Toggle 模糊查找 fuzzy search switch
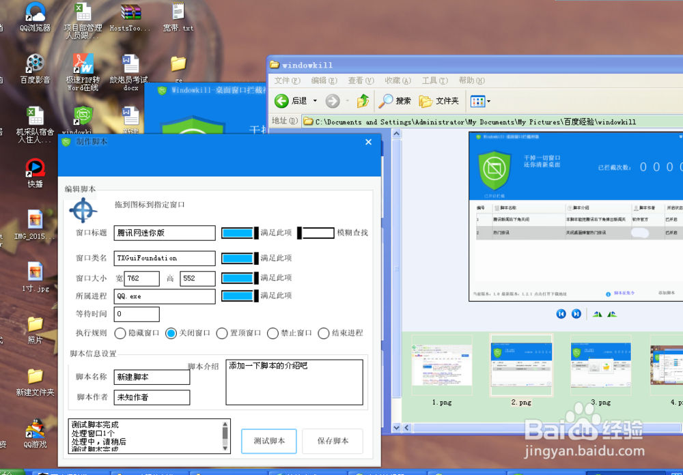Screen dimensions: 683x475 click(x=316, y=233)
